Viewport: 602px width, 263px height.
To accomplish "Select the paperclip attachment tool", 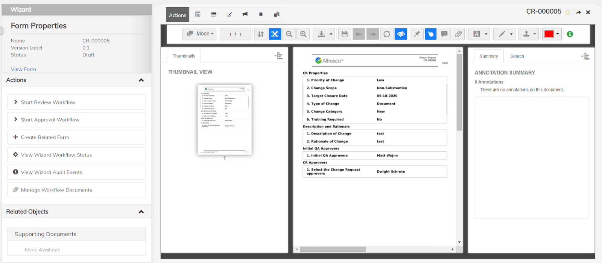I will [x=458, y=34].
